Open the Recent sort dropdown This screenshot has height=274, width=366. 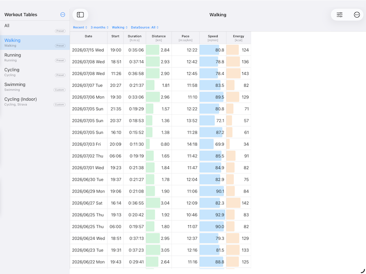(80, 27)
